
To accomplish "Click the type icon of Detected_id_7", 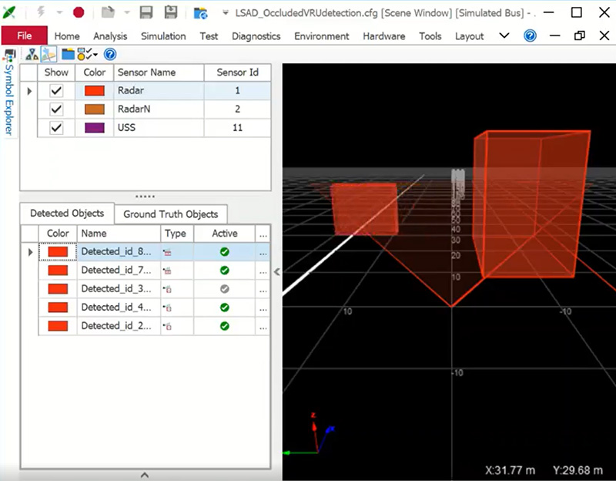I will pyautogui.click(x=167, y=271).
